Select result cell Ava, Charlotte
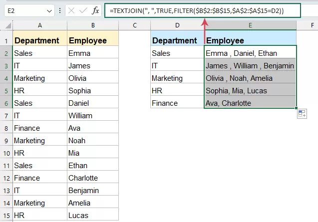The image size is (318, 222). click(250, 102)
